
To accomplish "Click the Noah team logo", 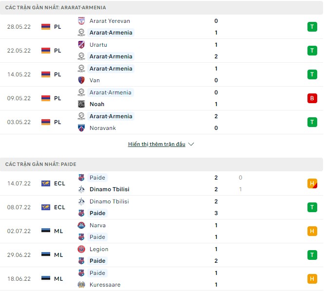I will (81, 104).
